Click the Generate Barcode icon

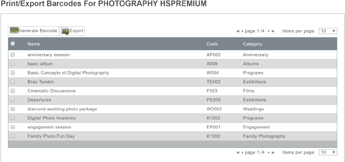(x=14, y=31)
